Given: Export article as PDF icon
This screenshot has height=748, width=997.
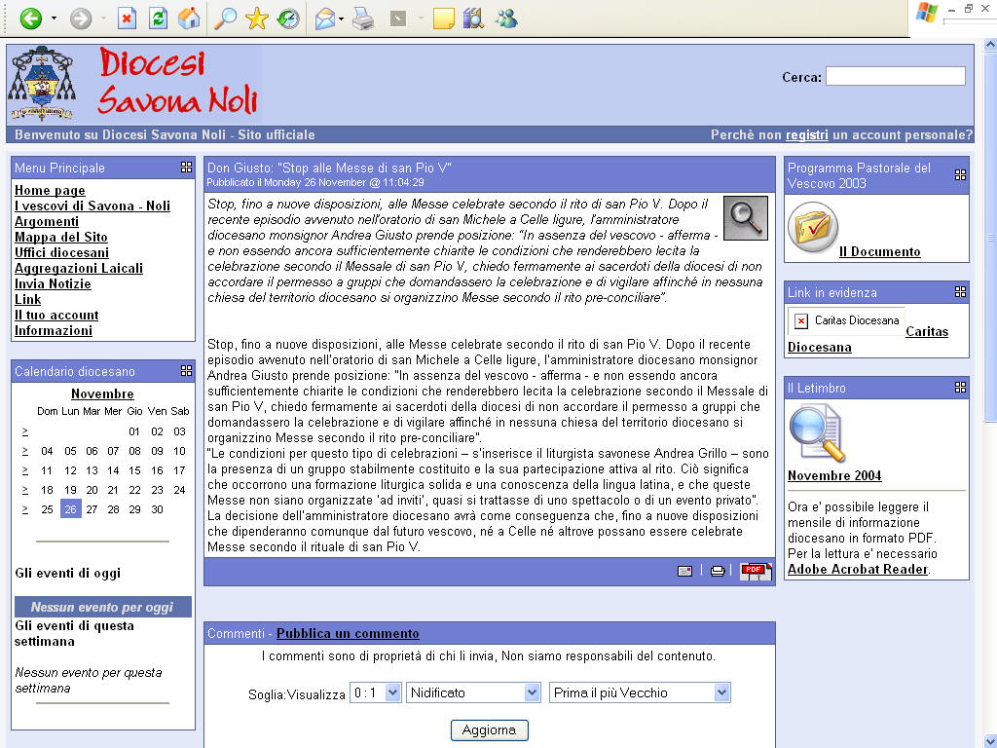Looking at the screenshot, I should (755, 571).
